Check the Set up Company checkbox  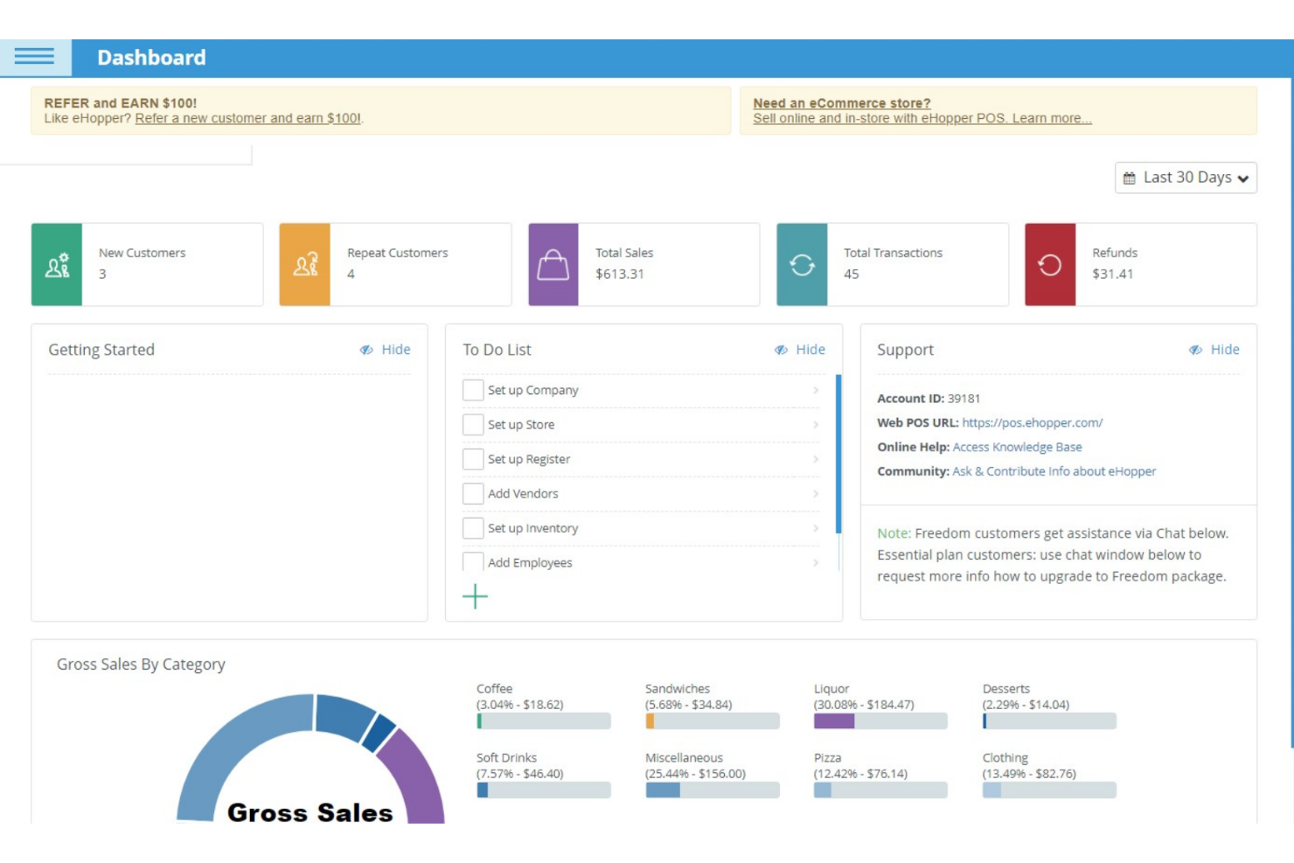[x=473, y=390]
